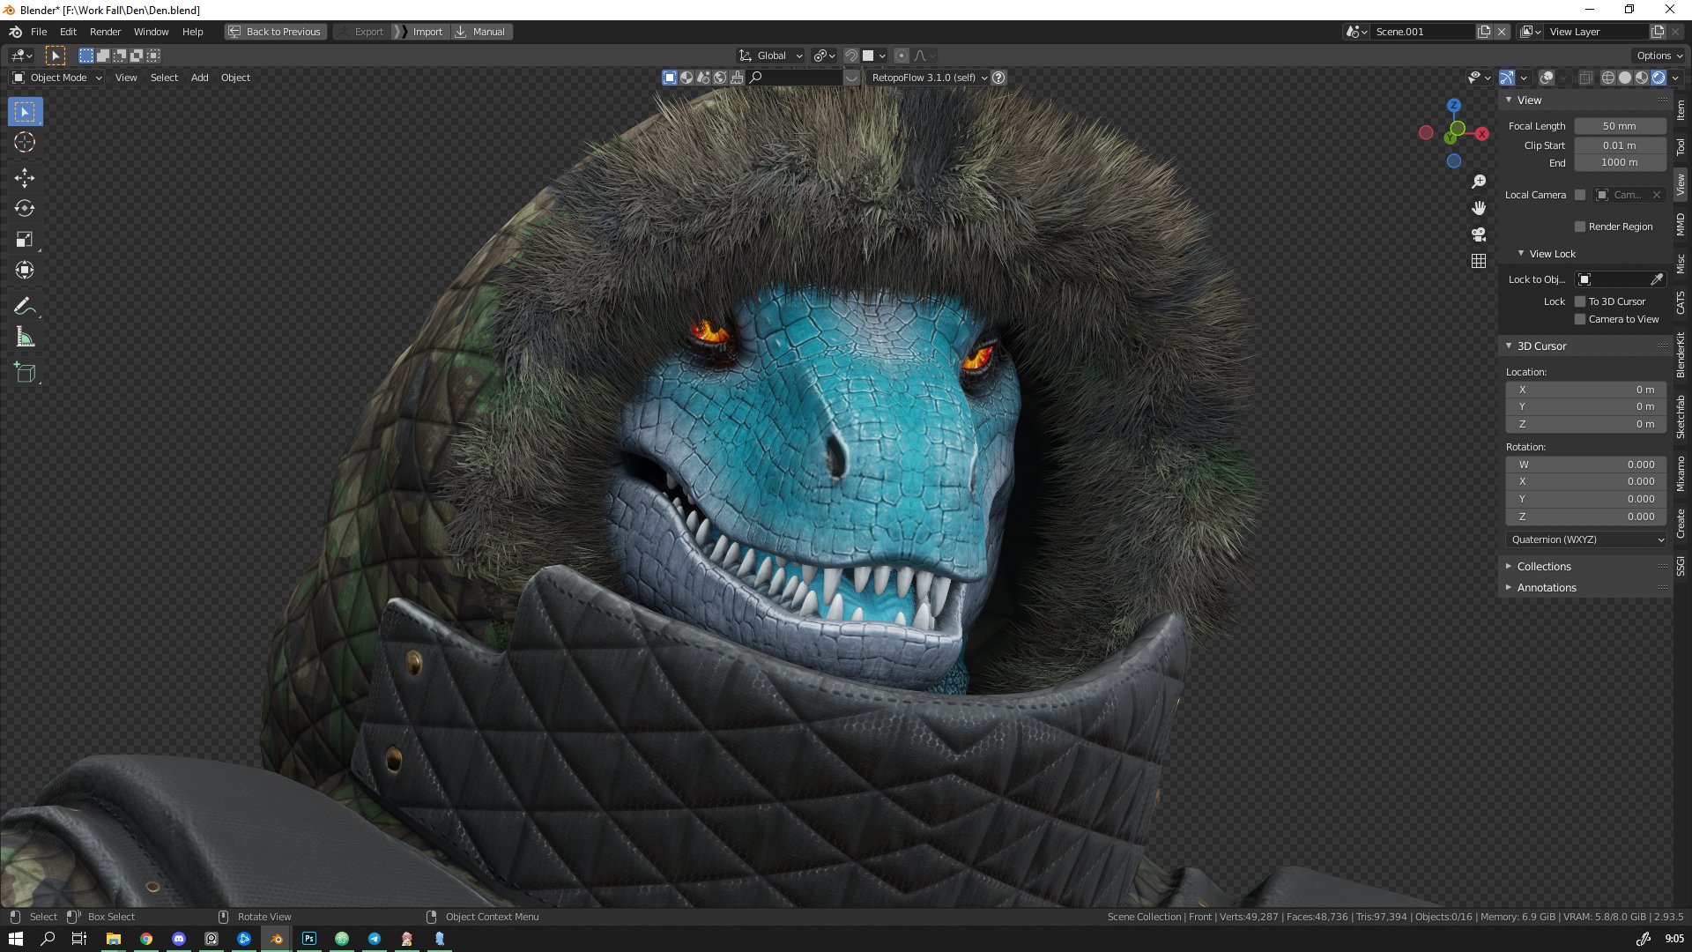Open Quaternion (WXYZ) rotation mode dropdown
This screenshot has width=1692, height=952.
click(1586, 539)
